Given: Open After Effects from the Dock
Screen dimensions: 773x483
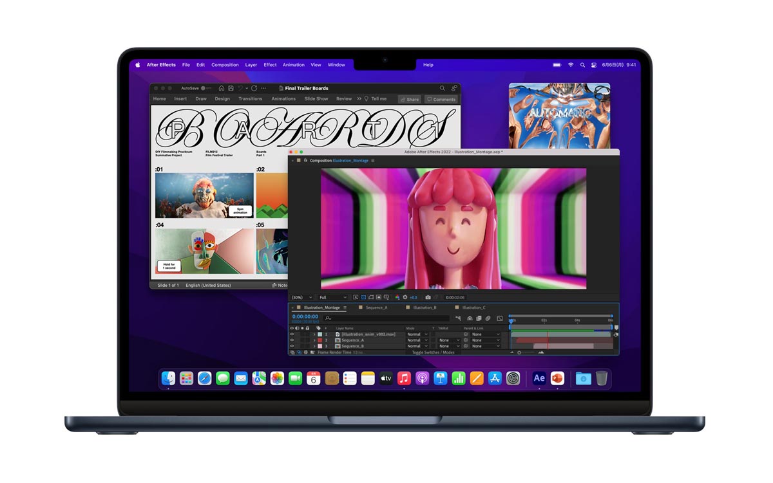Looking at the screenshot, I should 539,378.
